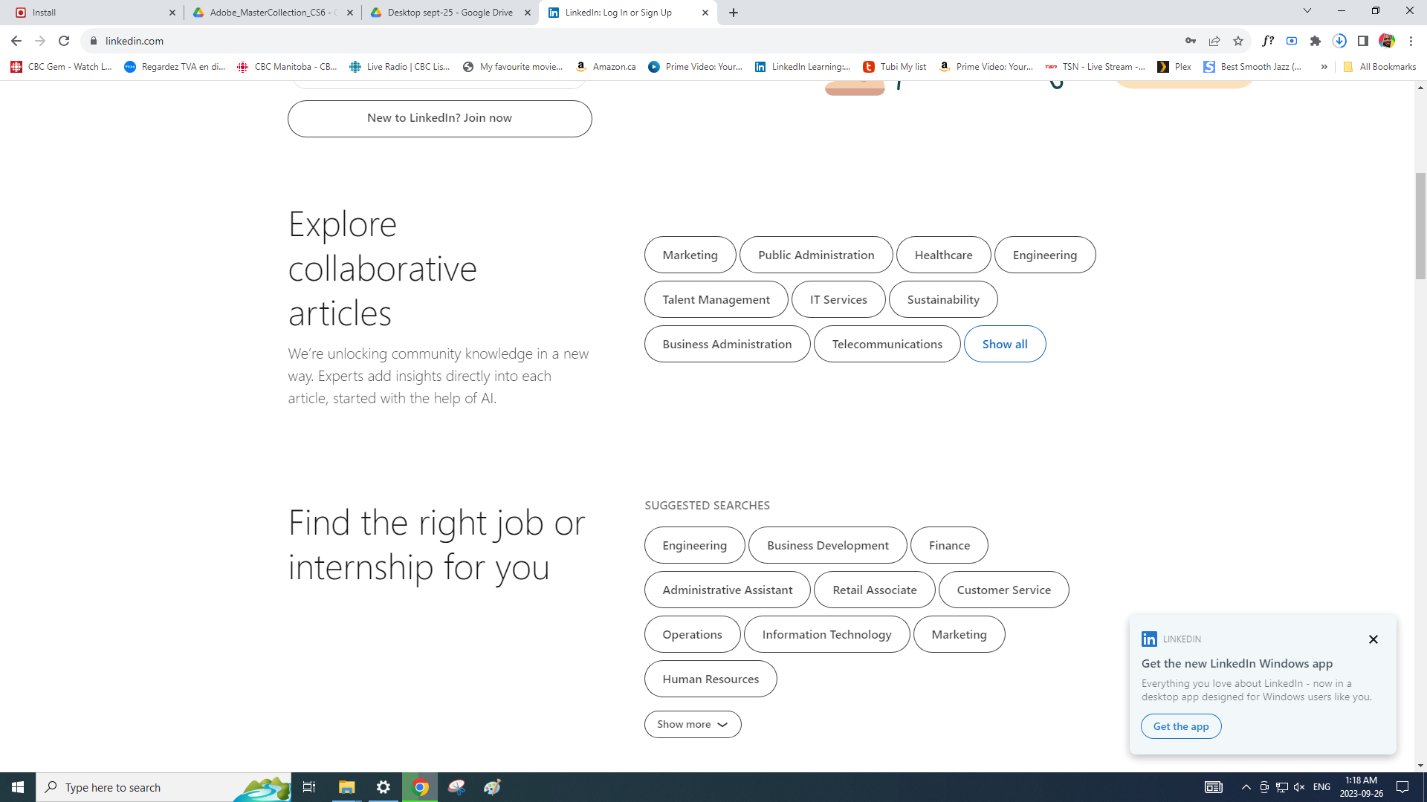Open the Chrome side panel icon

coord(1363,41)
